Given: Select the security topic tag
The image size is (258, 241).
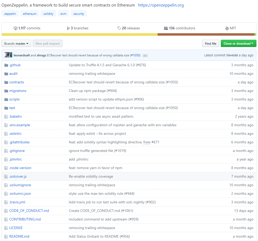Looking at the screenshot, I should point(79,14).
